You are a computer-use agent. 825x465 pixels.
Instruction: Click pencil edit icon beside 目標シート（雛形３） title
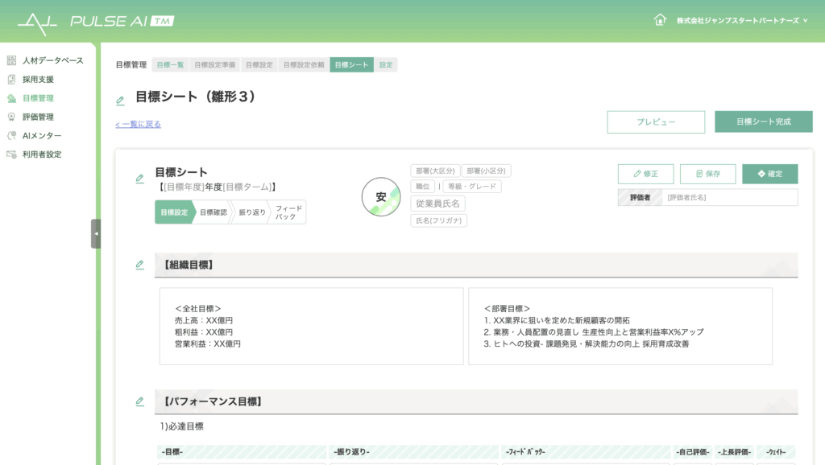point(120,101)
